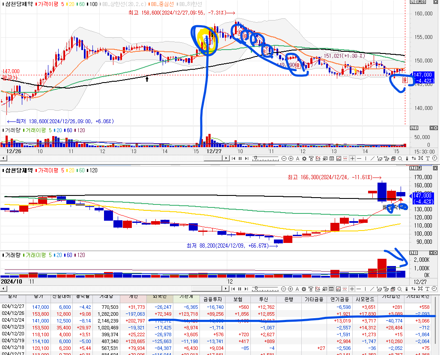Click intraday chart scrollbar right arrow
This screenshot has height=355, width=440.
click(226, 158)
